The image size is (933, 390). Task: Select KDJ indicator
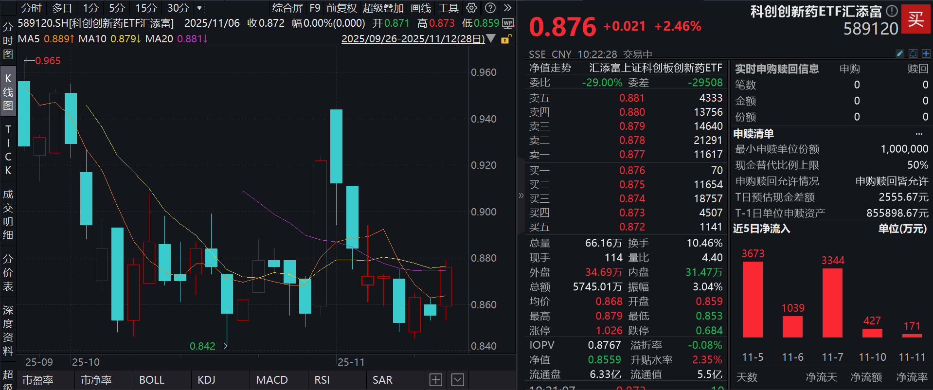[206, 380]
